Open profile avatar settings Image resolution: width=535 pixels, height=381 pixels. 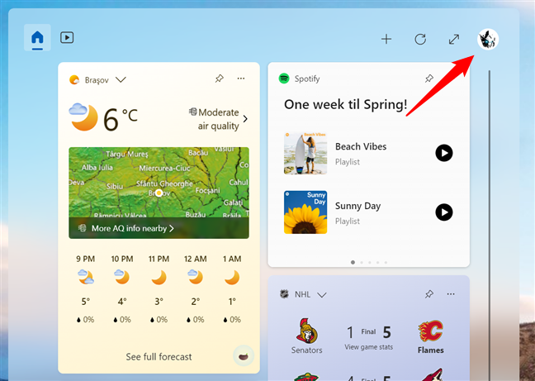pyautogui.click(x=488, y=40)
